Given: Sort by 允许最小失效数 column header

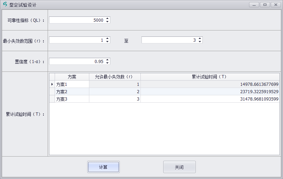Looking at the screenshot, I should 115,77.
